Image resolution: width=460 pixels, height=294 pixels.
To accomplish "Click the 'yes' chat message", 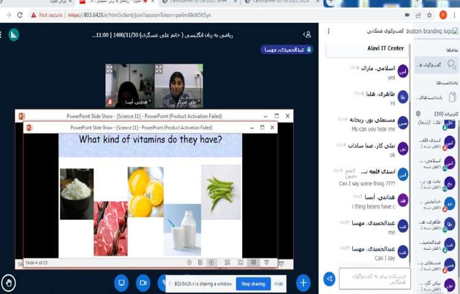I will [391, 78].
